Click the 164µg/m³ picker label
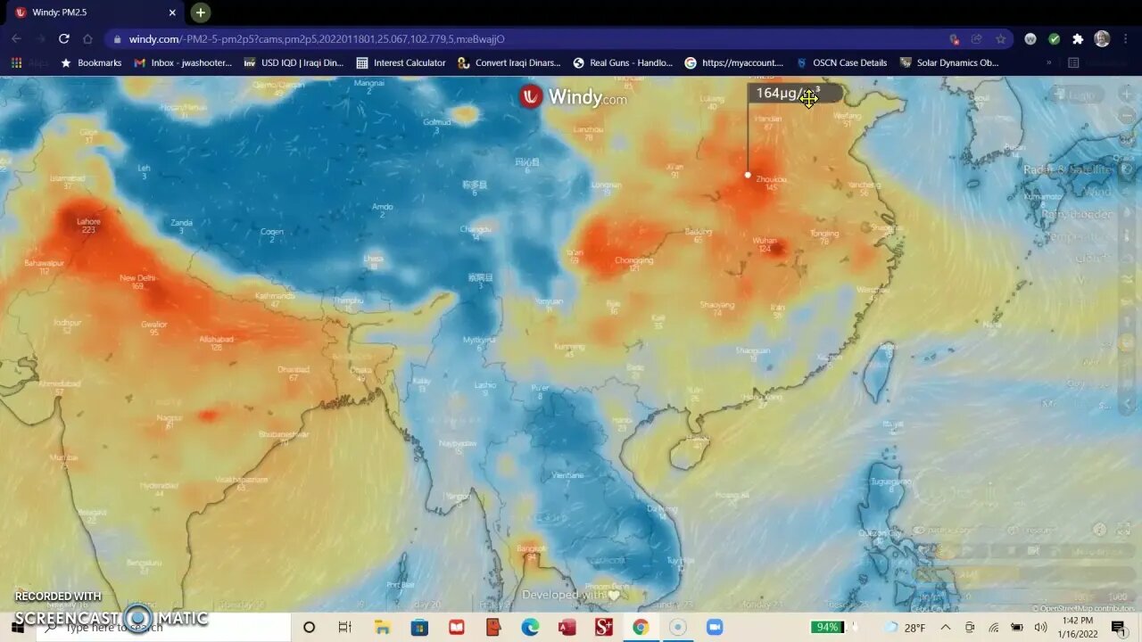The height and width of the screenshot is (642, 1142). (x=794, y=94)
